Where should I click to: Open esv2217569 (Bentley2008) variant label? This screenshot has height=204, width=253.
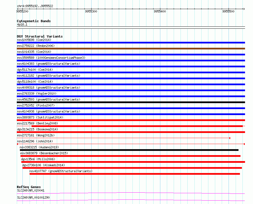38,123
